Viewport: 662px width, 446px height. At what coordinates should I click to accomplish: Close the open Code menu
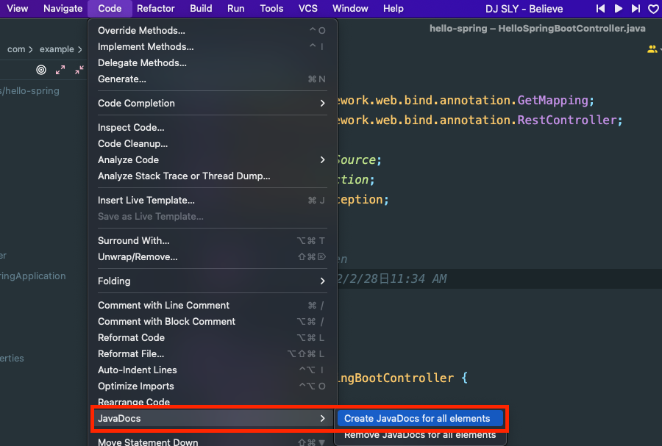coord(110,8)
